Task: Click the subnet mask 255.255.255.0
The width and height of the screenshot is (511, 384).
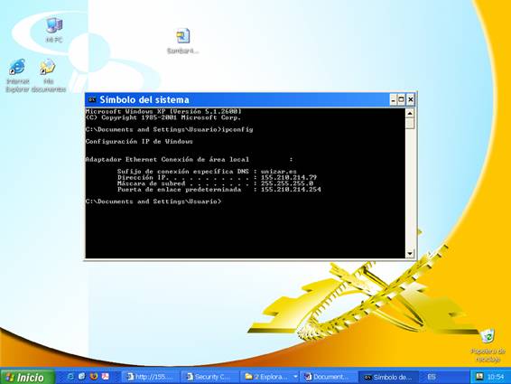Action: 287,183
